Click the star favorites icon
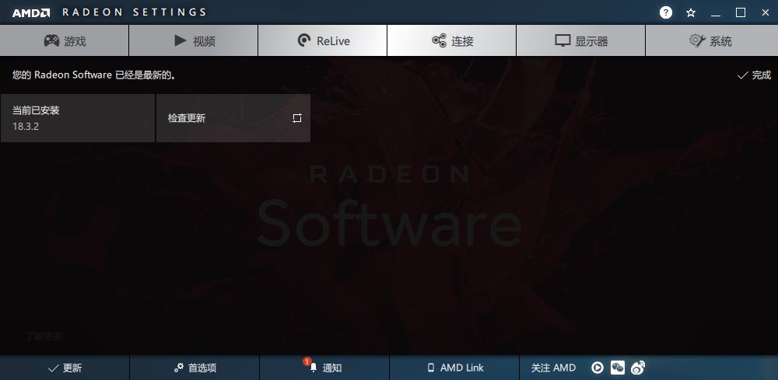Screen dimensions: 778x380 tap(691, 13)
